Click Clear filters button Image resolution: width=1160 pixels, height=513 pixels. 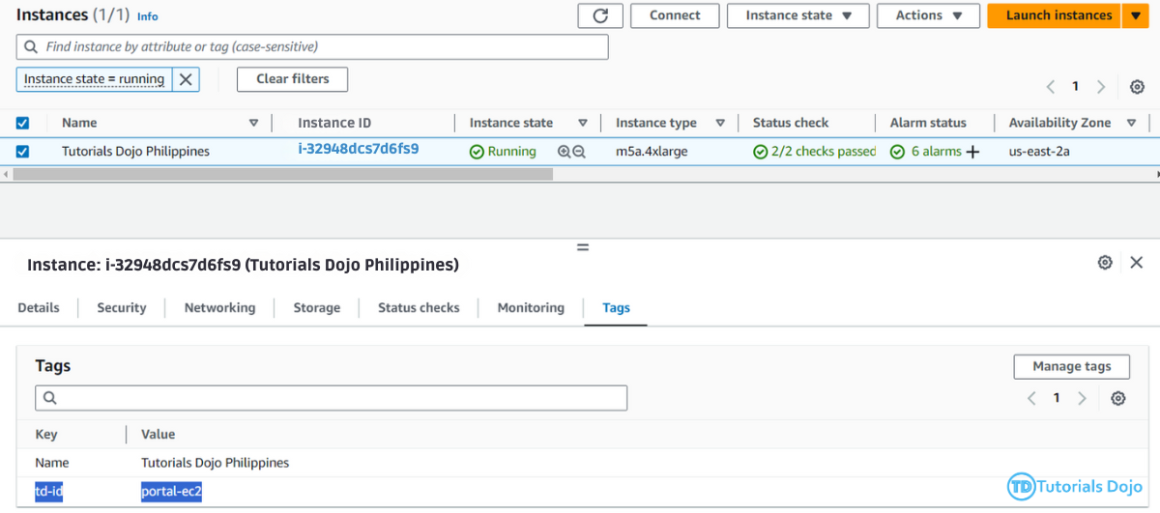293,79
